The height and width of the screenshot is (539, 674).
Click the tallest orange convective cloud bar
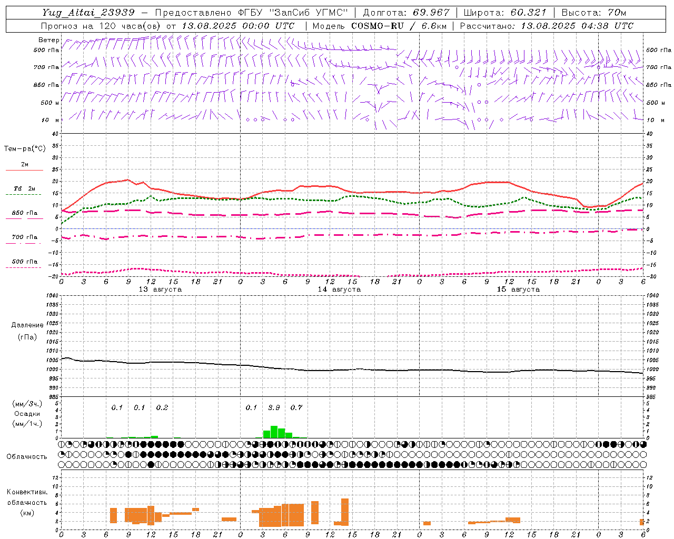tap(345, 512)
